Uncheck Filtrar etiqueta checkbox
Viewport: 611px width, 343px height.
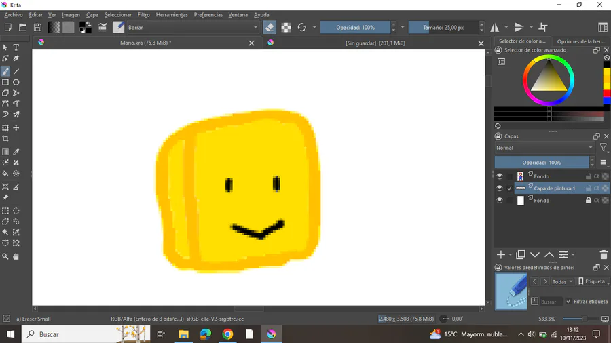pos(568,302)
